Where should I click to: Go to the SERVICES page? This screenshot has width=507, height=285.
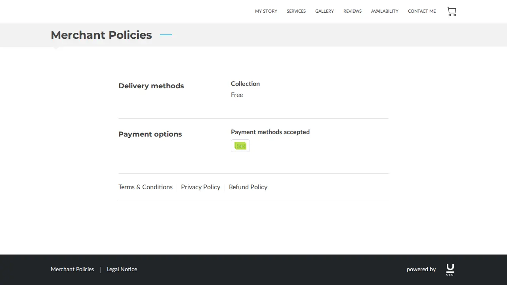coord(296,11)
